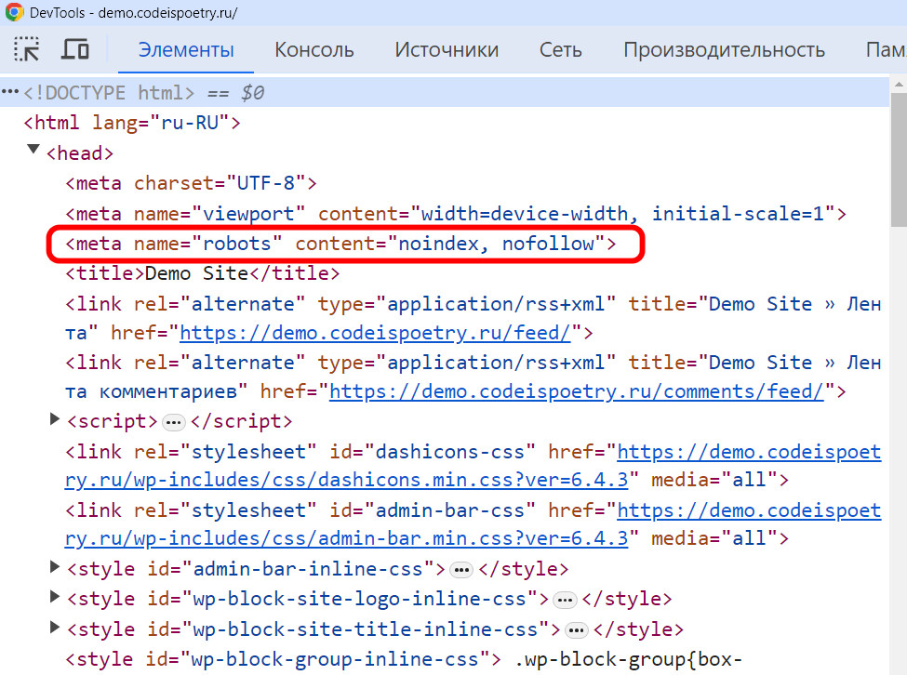The height and width of the screenshot is (675, 907).
Task: Toggle the device toolbar icon
Action: tap(74, 49)
